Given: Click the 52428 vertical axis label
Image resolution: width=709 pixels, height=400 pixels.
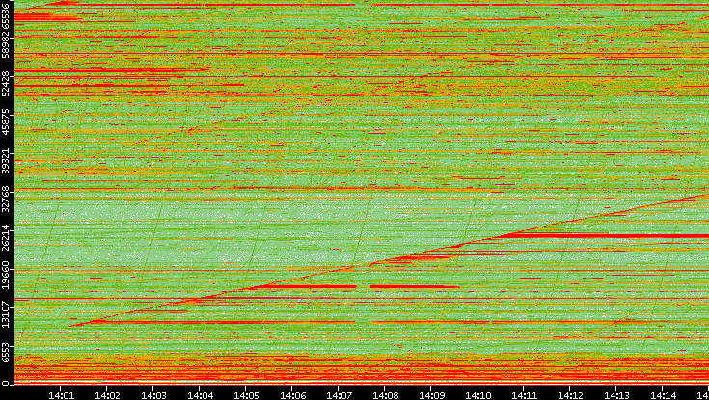Looking at the screenshot, I should (6, 82).
